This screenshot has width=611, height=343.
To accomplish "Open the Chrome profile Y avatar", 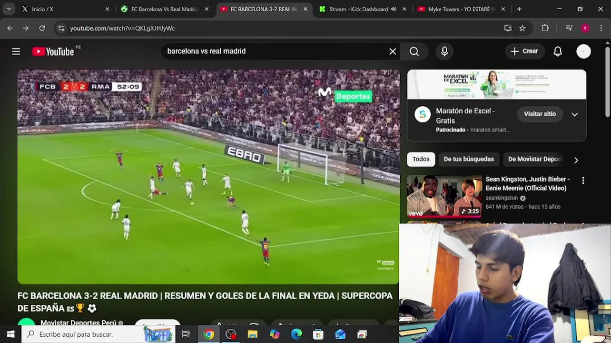I will 585,28.
